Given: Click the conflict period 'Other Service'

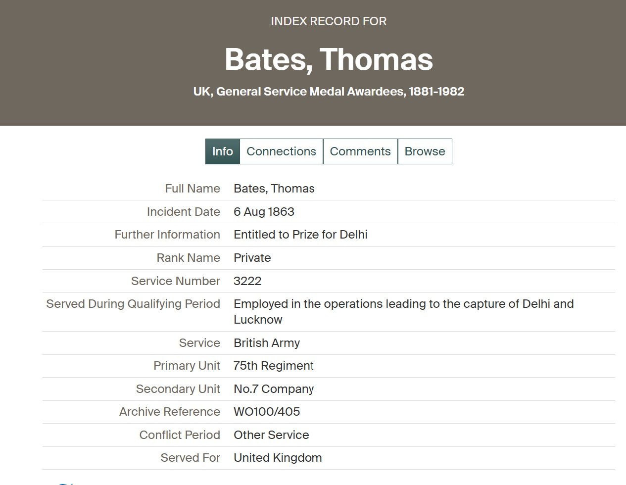Looking at the screenshot, I should pos(271,435).
